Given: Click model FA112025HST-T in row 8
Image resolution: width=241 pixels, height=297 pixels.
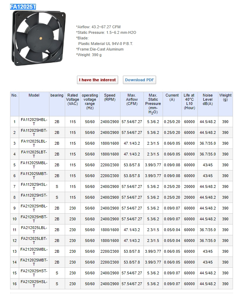Looking at the screenshot, I should (x=34, y=197).
